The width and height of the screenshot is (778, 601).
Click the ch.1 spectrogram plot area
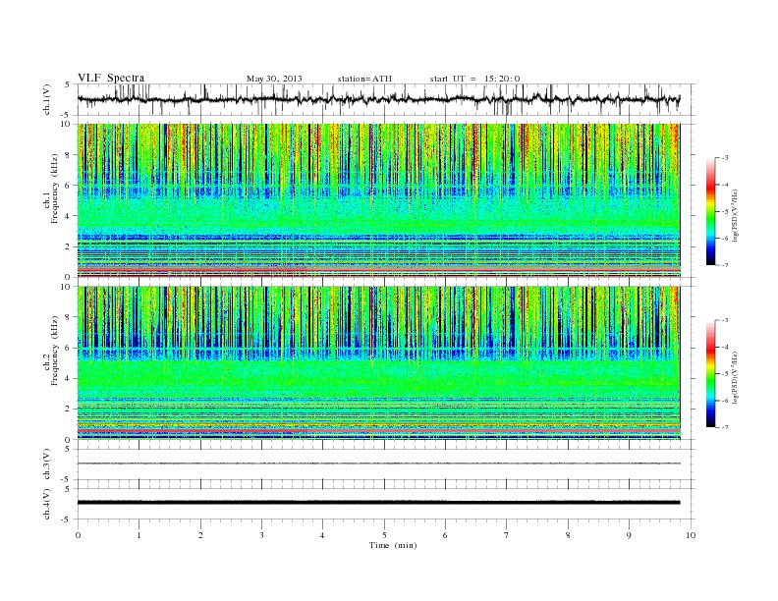pos(378,200)
